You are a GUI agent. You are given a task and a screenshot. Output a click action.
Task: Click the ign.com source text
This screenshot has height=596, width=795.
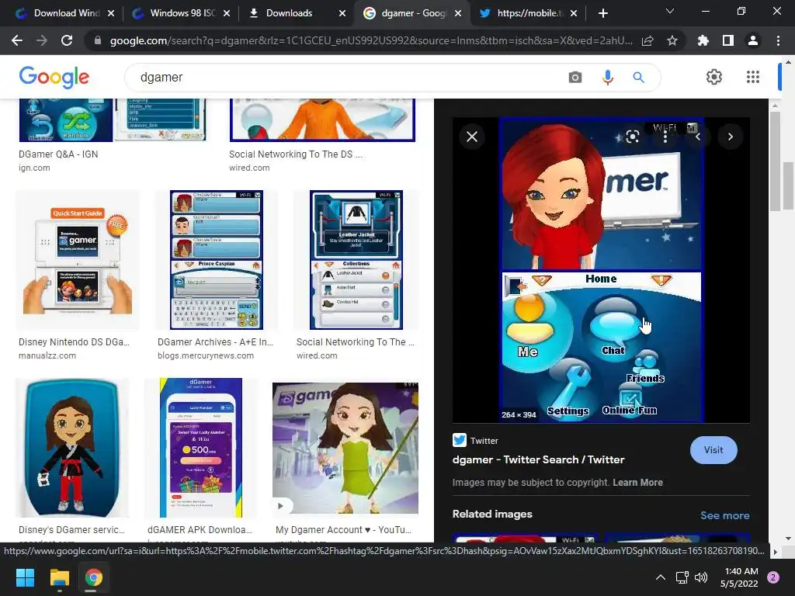pyautogui.click(x=34, y=168)
